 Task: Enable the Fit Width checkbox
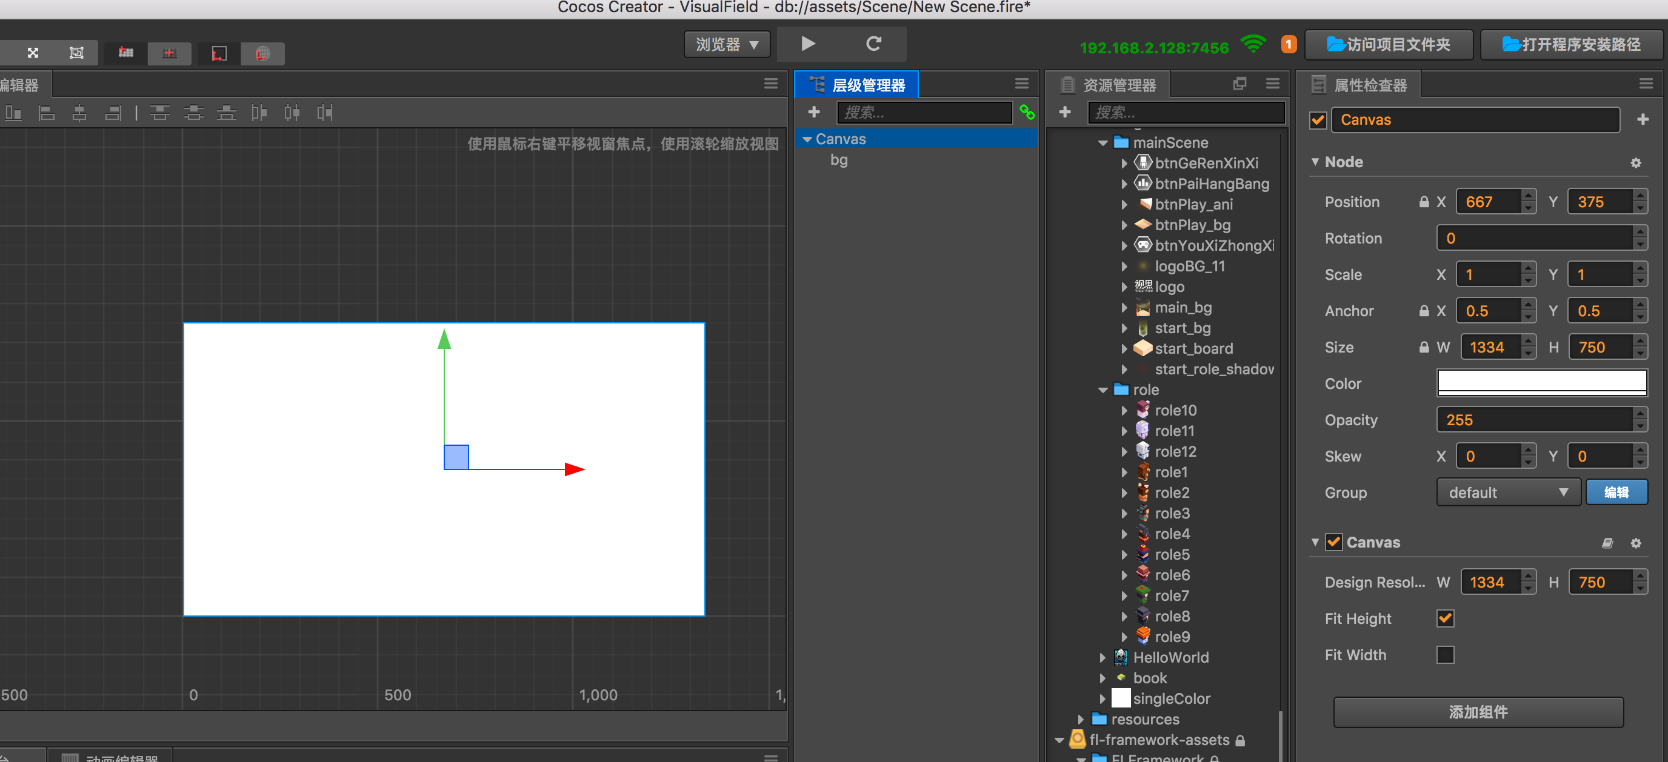[1444, 655]
